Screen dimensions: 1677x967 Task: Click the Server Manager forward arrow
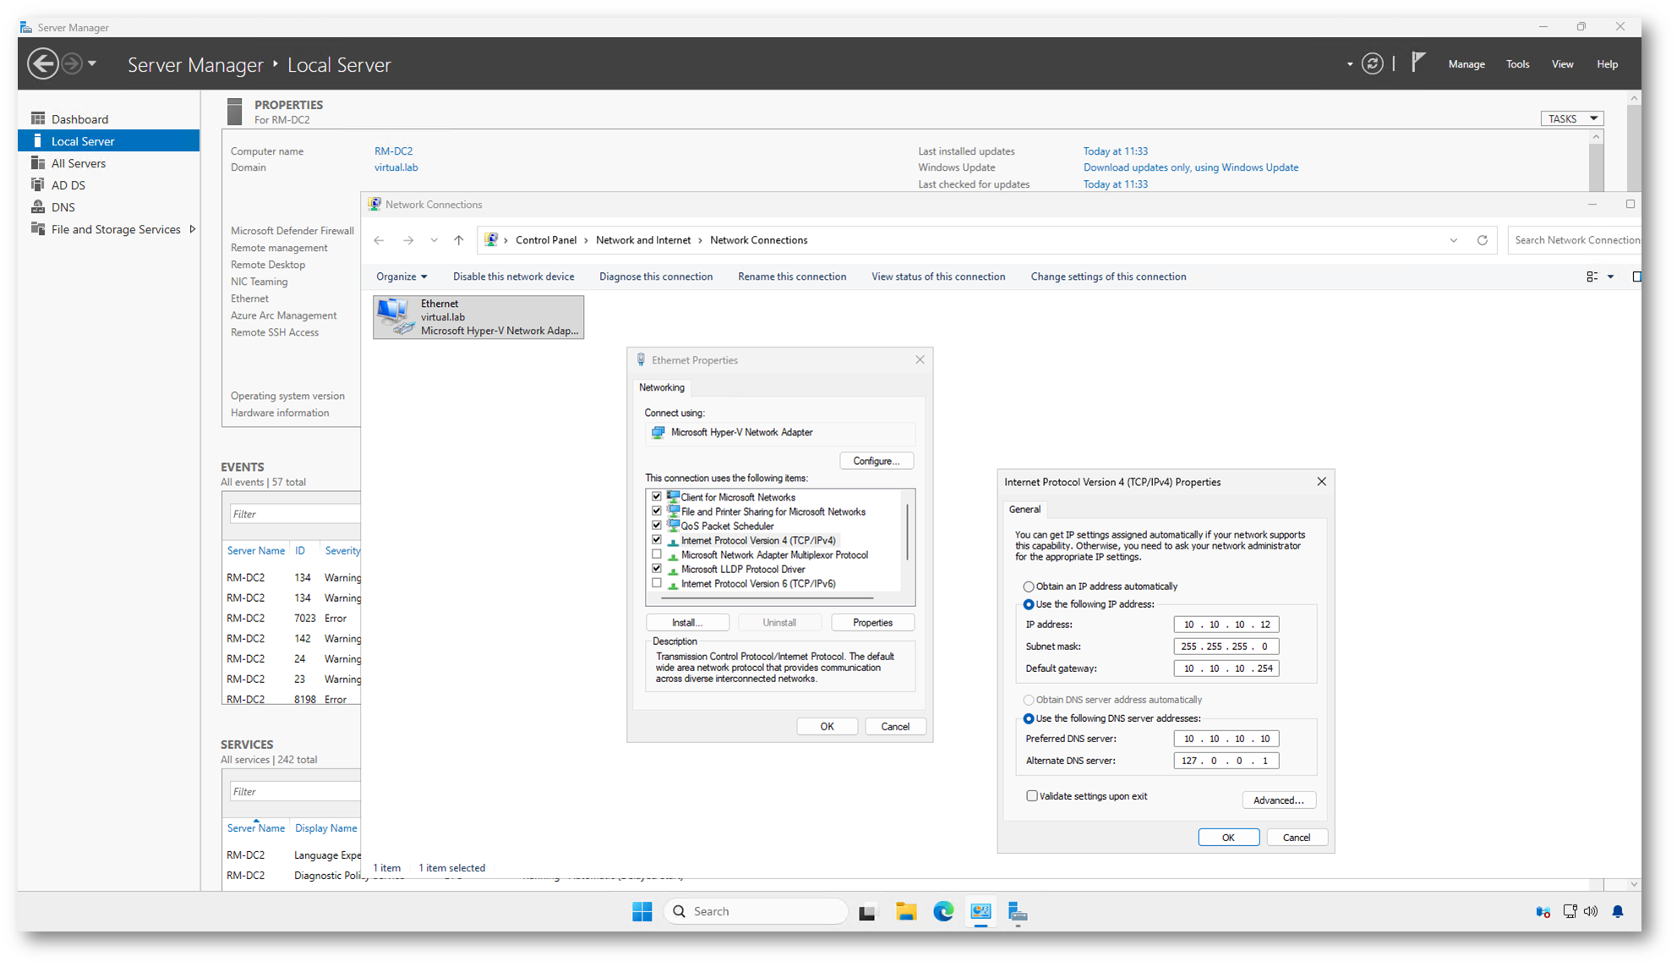pyautogui.click(x=72, y=63)
